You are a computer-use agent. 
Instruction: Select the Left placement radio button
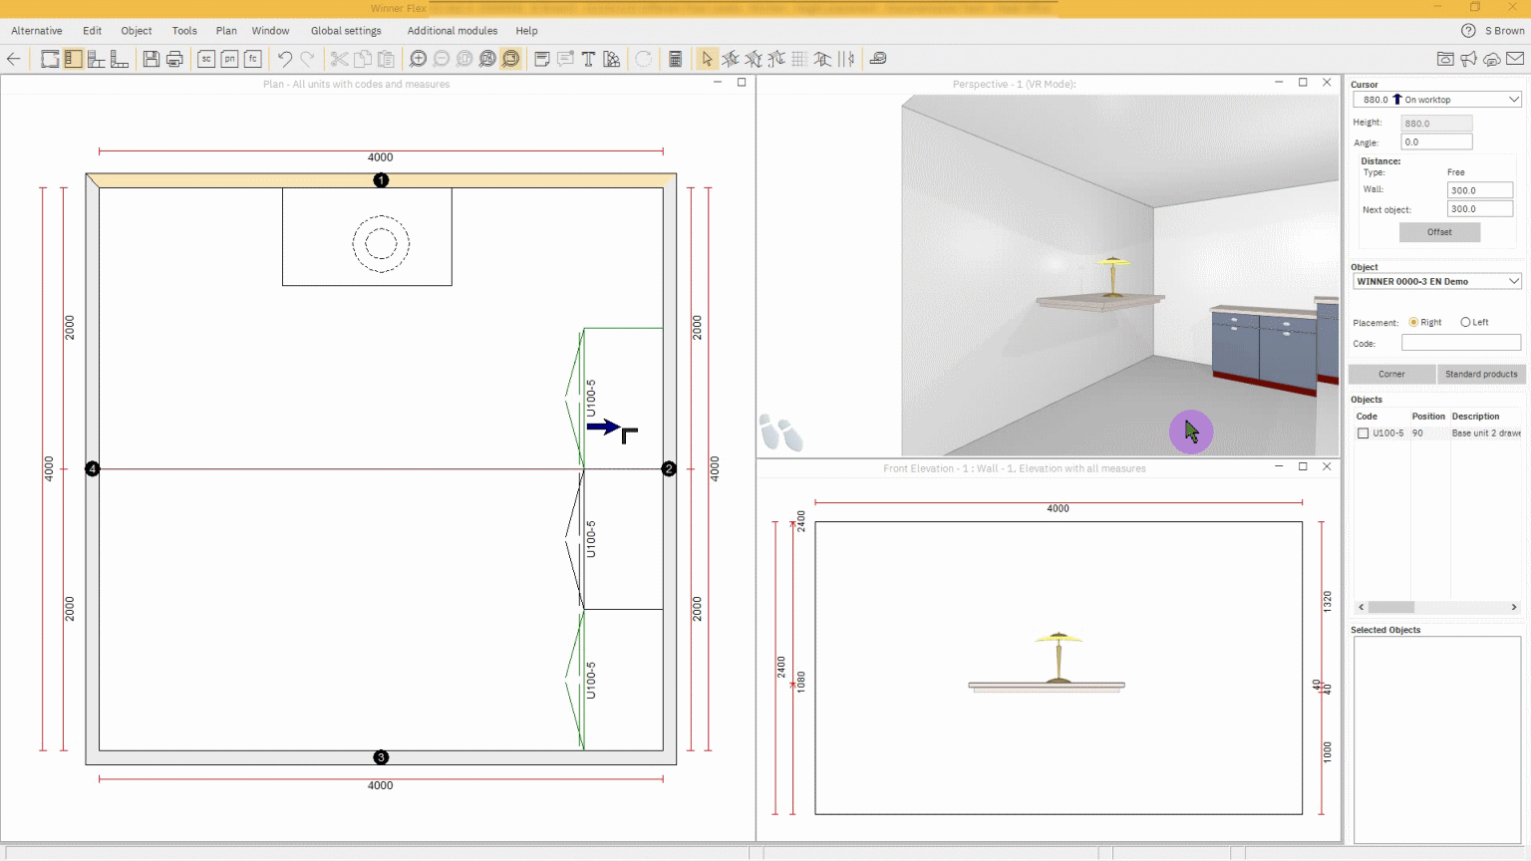(1465, 322)
